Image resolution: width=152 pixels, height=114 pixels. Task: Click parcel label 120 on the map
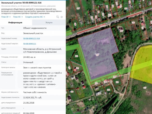(x=133, y=23)
